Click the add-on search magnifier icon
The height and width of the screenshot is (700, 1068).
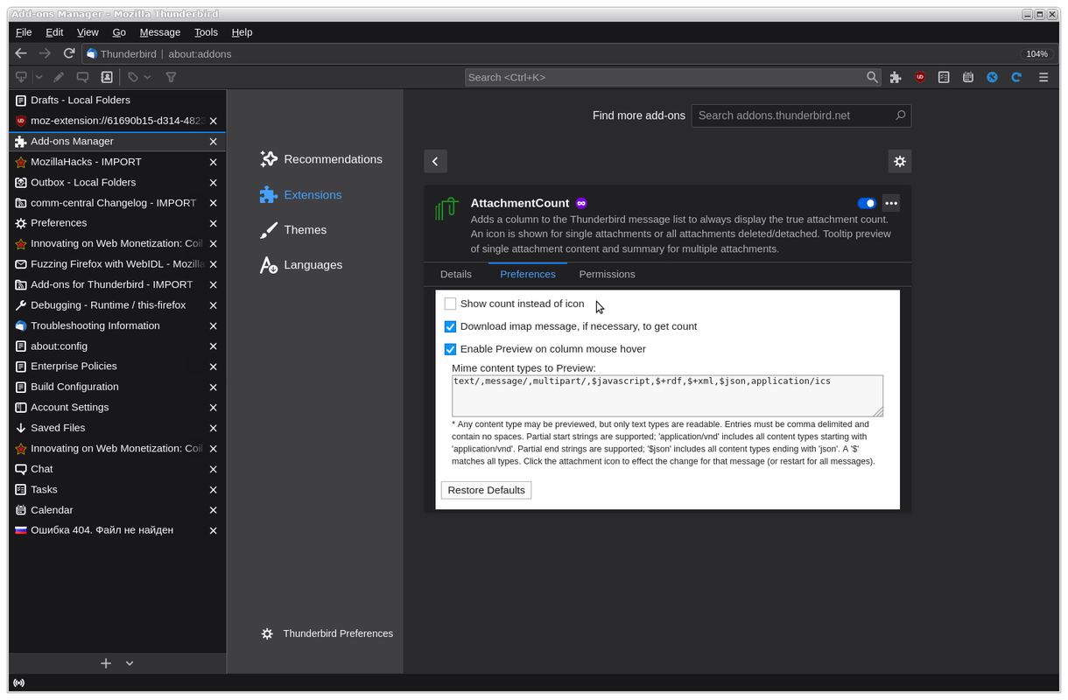tap(900, 115)
